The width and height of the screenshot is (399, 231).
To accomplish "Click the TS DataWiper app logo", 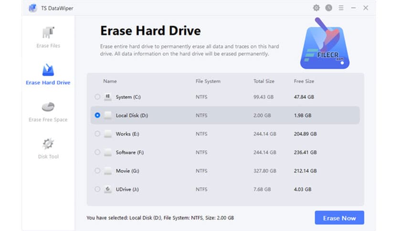I will point(33,8).
